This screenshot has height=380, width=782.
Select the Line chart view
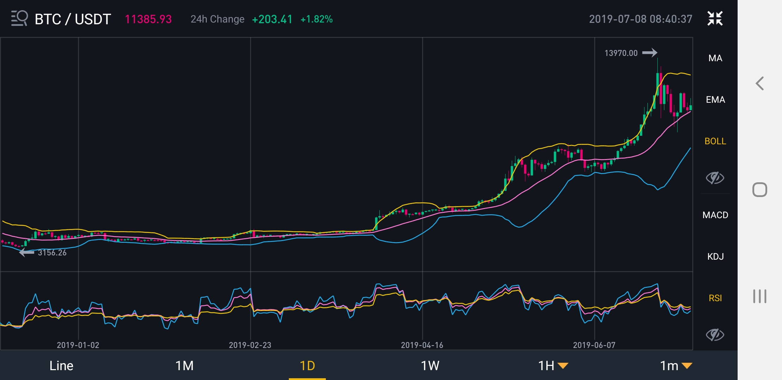click(x=61, y=366)
